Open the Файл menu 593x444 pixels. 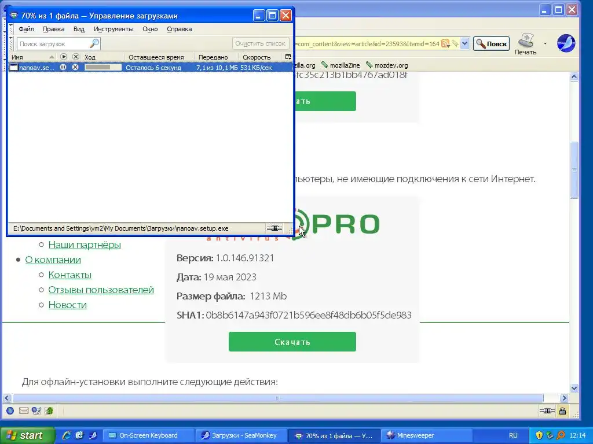[26, 29]
